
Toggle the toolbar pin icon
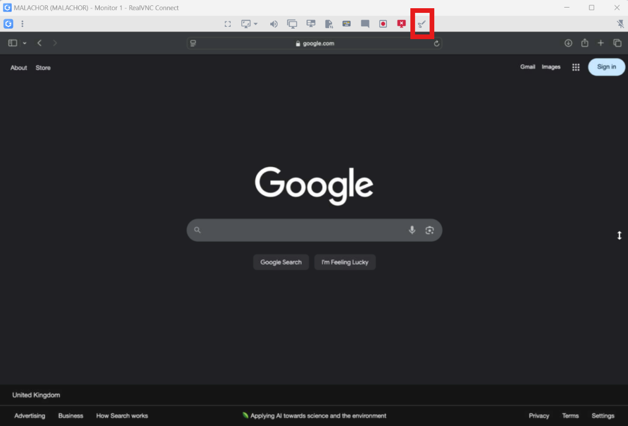pos(620,24)
